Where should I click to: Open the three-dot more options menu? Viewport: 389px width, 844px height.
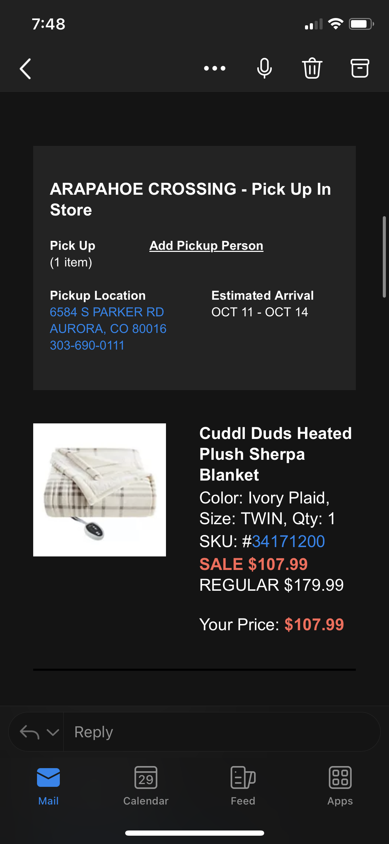click(x=215, y=68)
